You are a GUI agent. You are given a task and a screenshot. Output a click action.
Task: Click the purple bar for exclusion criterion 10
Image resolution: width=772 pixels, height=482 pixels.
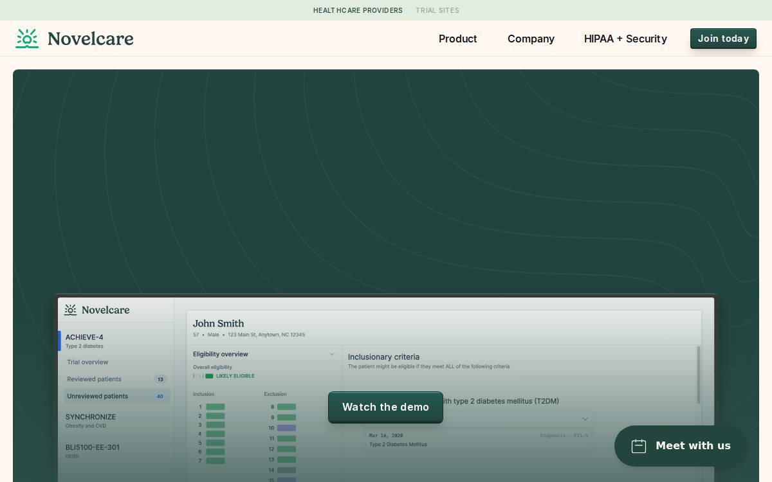coord(286,428)
